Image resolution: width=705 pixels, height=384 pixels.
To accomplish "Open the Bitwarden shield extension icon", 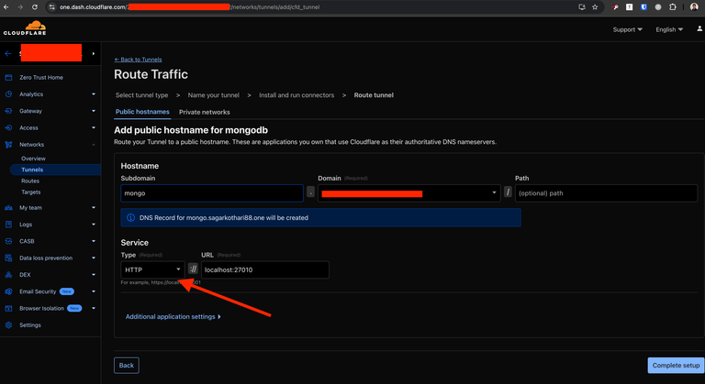I will (643, 6).
